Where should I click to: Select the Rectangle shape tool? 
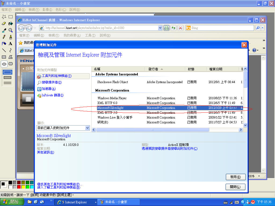point(4,57)
